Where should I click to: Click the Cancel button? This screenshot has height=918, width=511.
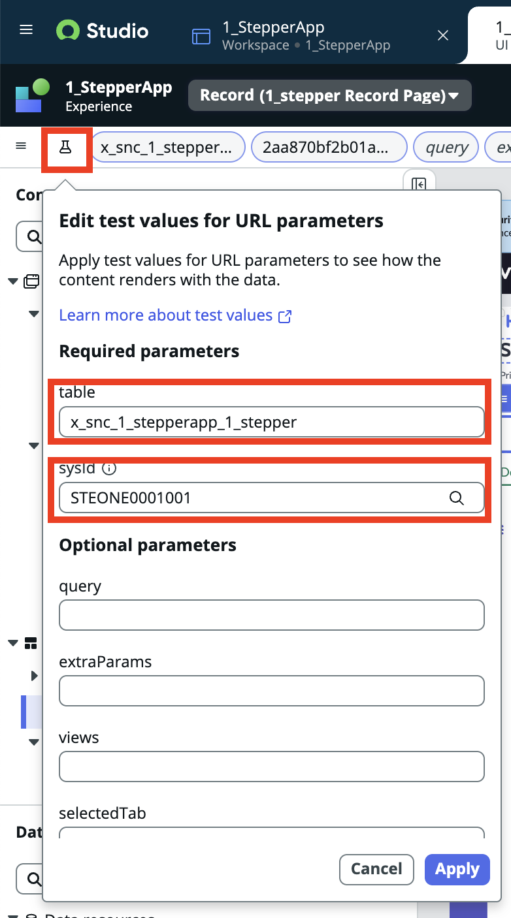376,869
